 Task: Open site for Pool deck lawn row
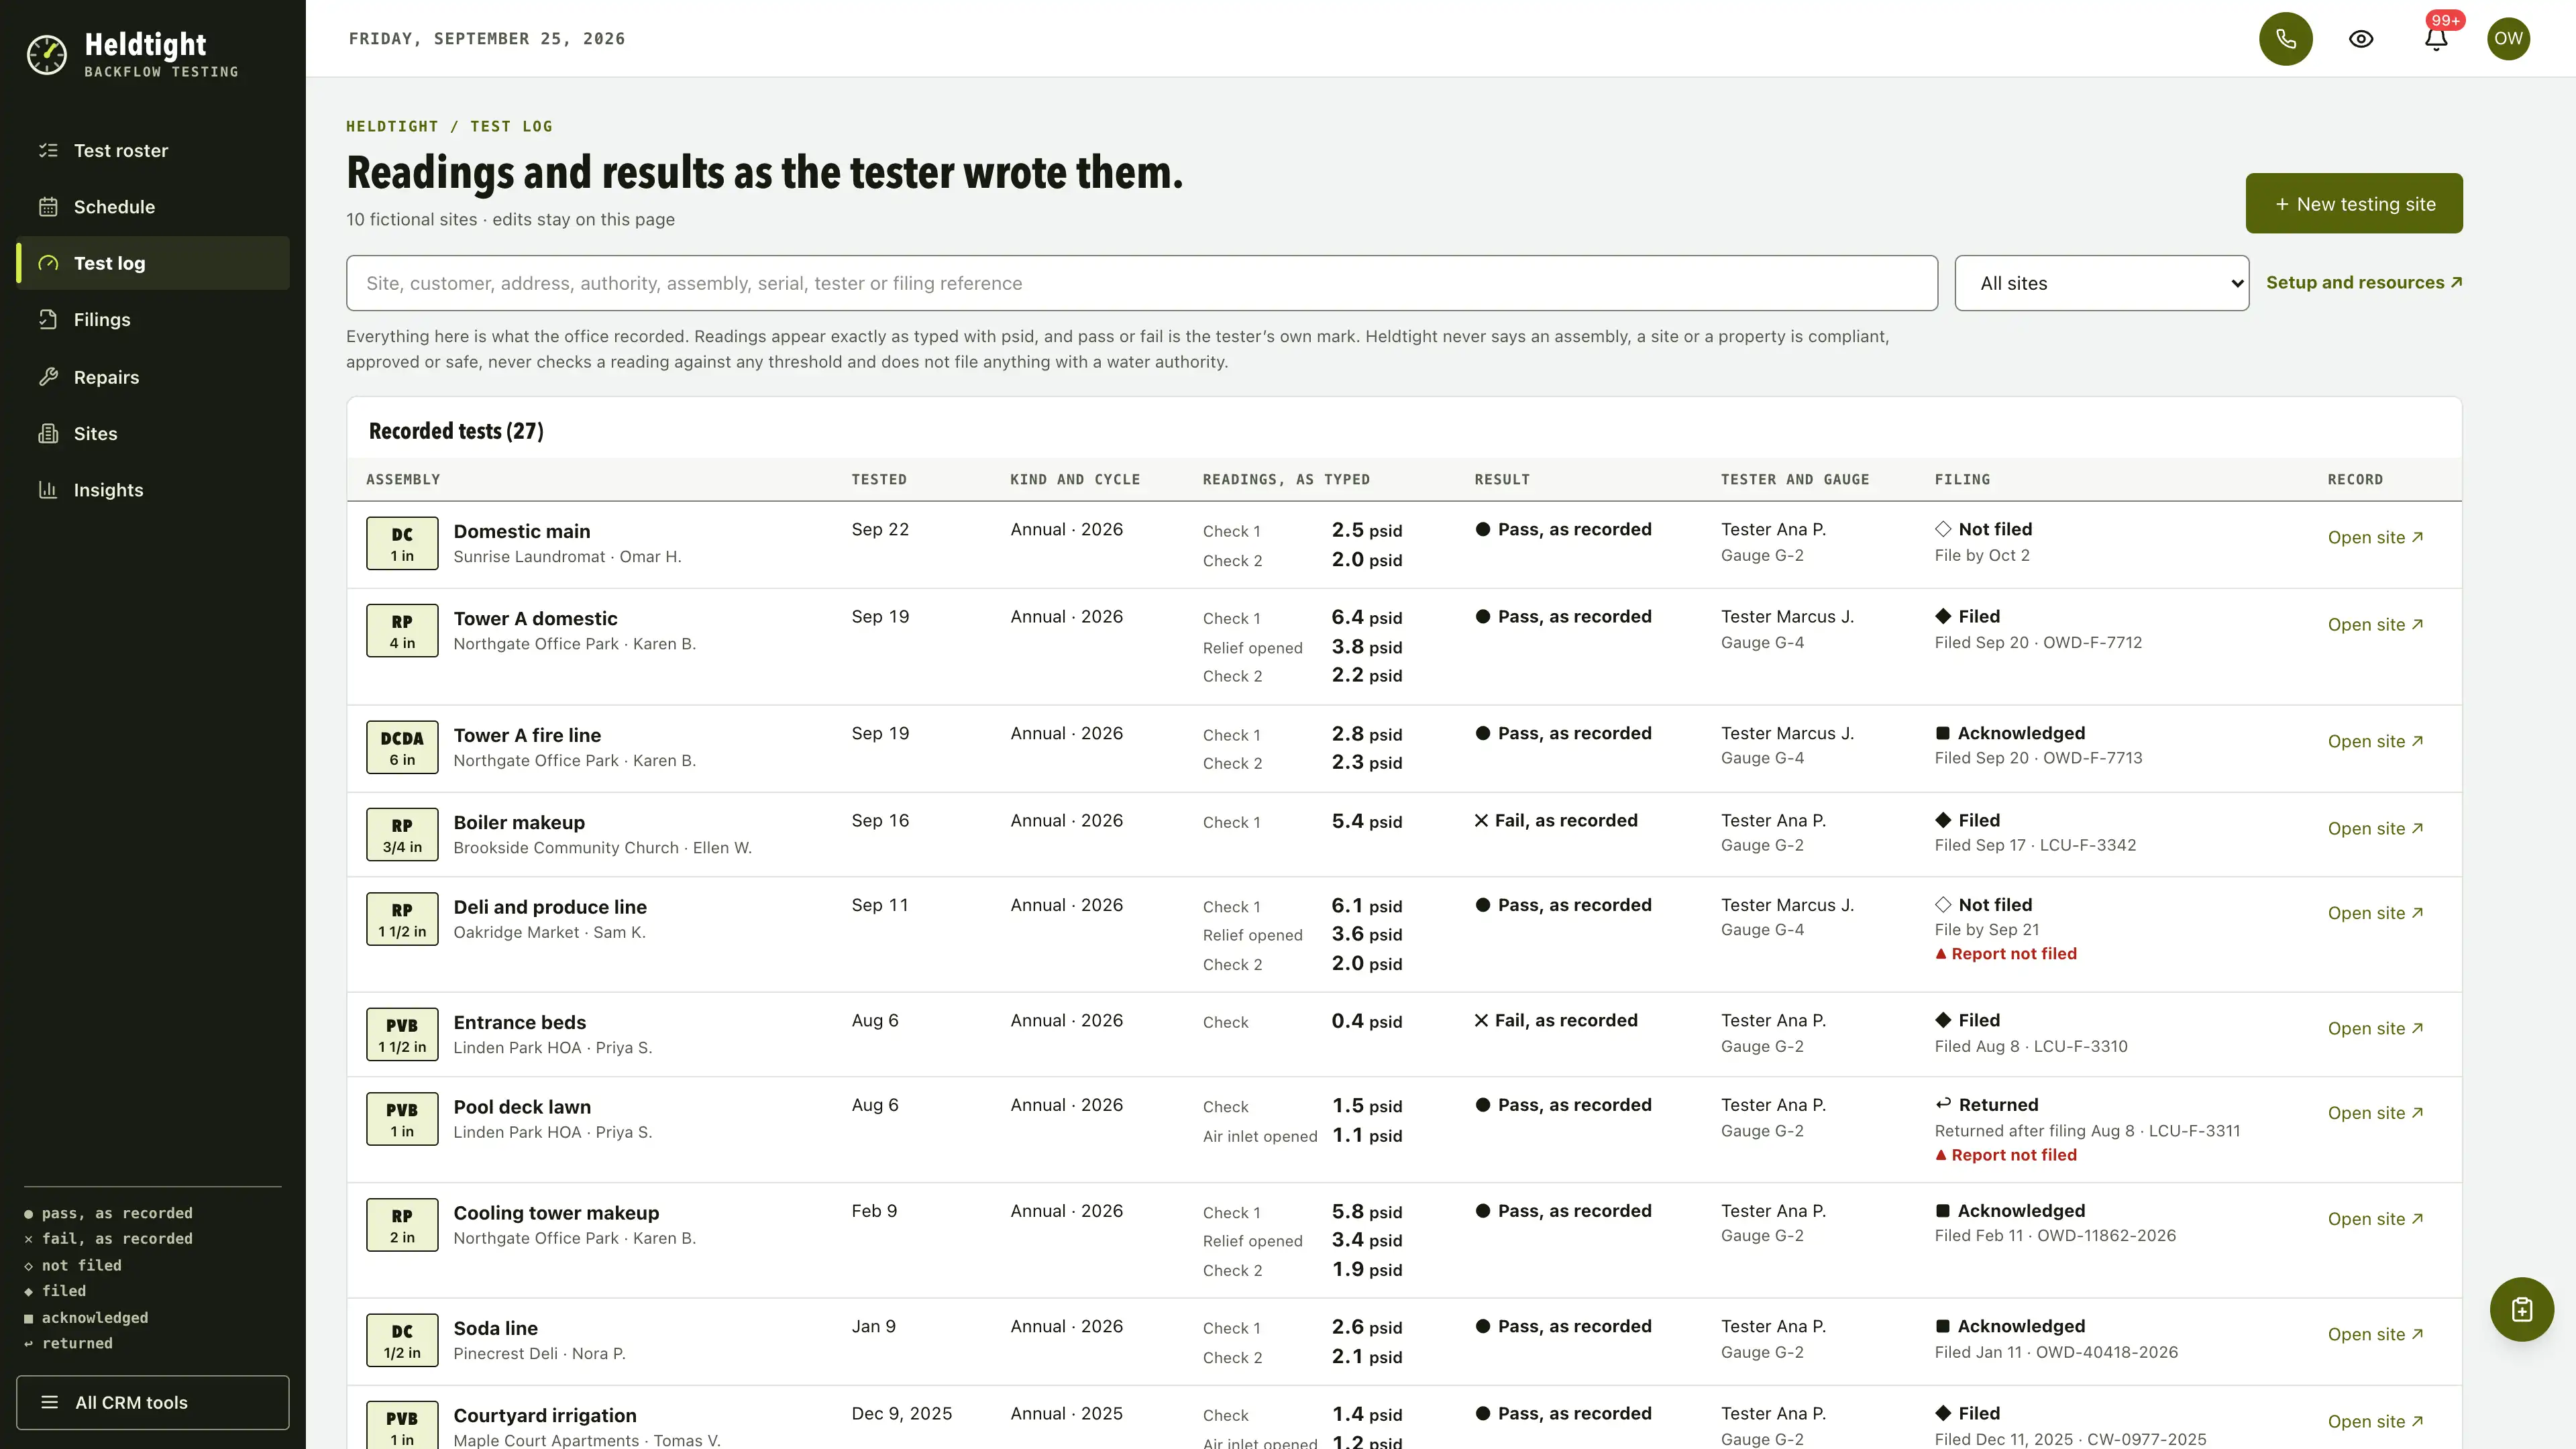tap(2375, 1113)
